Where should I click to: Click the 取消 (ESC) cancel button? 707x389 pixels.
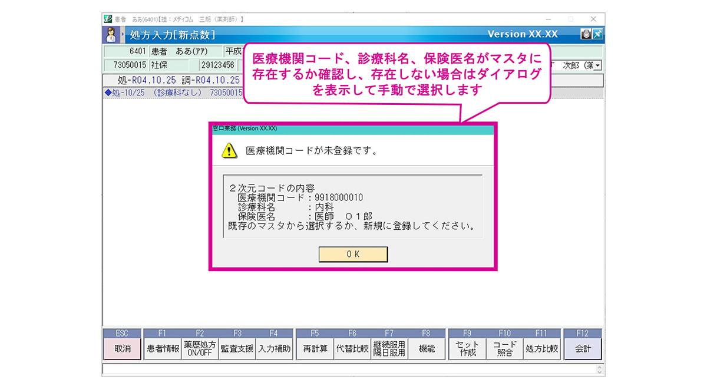pyautogui.click(x=123, y=349)
